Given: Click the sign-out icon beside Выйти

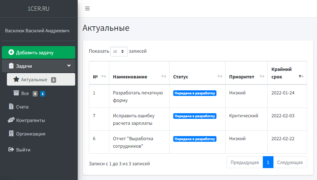Looking at the screenshot, I should tap(11, 150).
